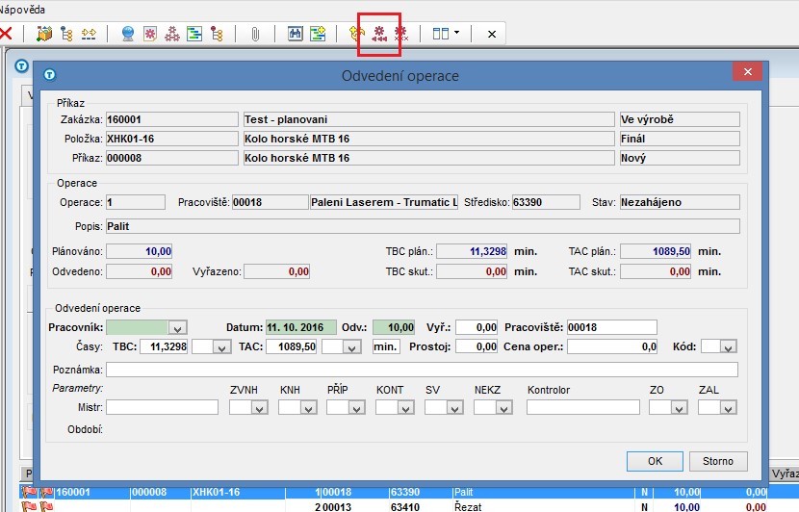The width and height of the screenshot is (799, 512).
Task: Click the gear with xxx icon
Action: (401, 34)
